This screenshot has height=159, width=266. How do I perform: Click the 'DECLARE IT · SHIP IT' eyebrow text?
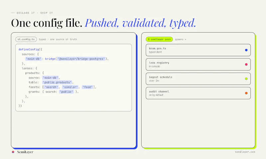pyautogui.click(x=35, y=13)
